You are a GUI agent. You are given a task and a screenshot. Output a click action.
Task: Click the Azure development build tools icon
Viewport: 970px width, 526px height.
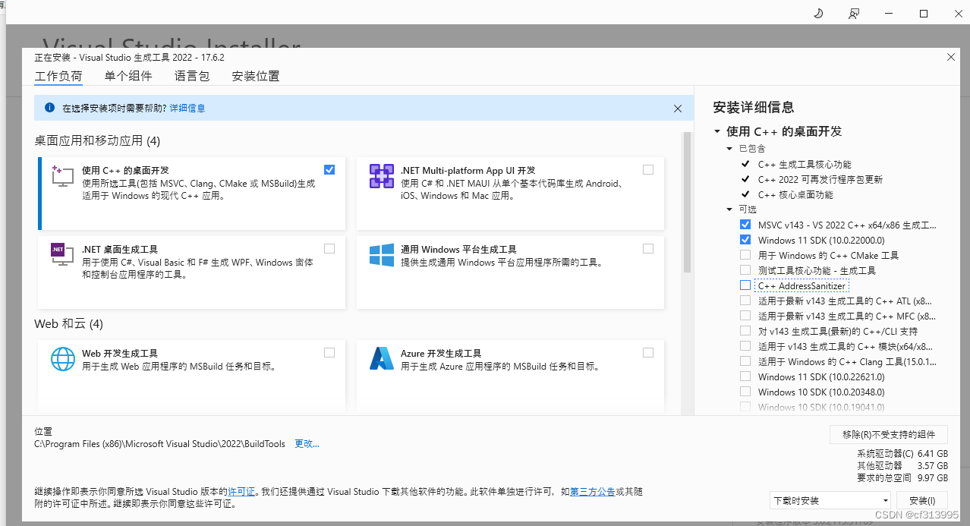coord(381,358)
